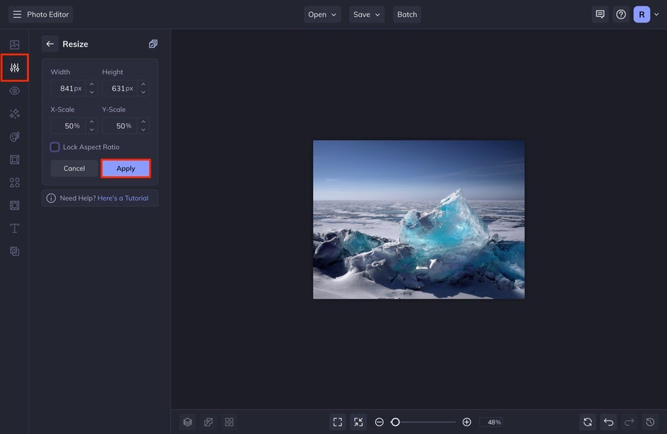Viewport: 667px width, 434px height.
Task: Increase X-Scale with the up arrow
Action: (x=91, y=122)
